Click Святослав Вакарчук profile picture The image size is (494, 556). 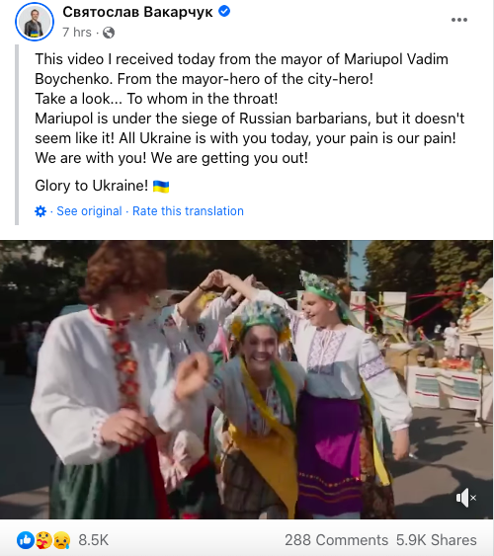coord(35,22)
